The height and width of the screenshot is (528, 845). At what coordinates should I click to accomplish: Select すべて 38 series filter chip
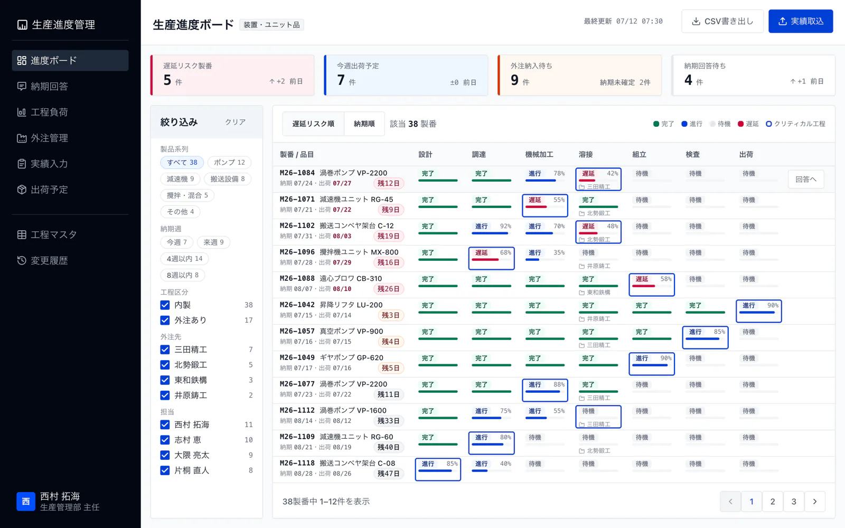click(182, 163)
